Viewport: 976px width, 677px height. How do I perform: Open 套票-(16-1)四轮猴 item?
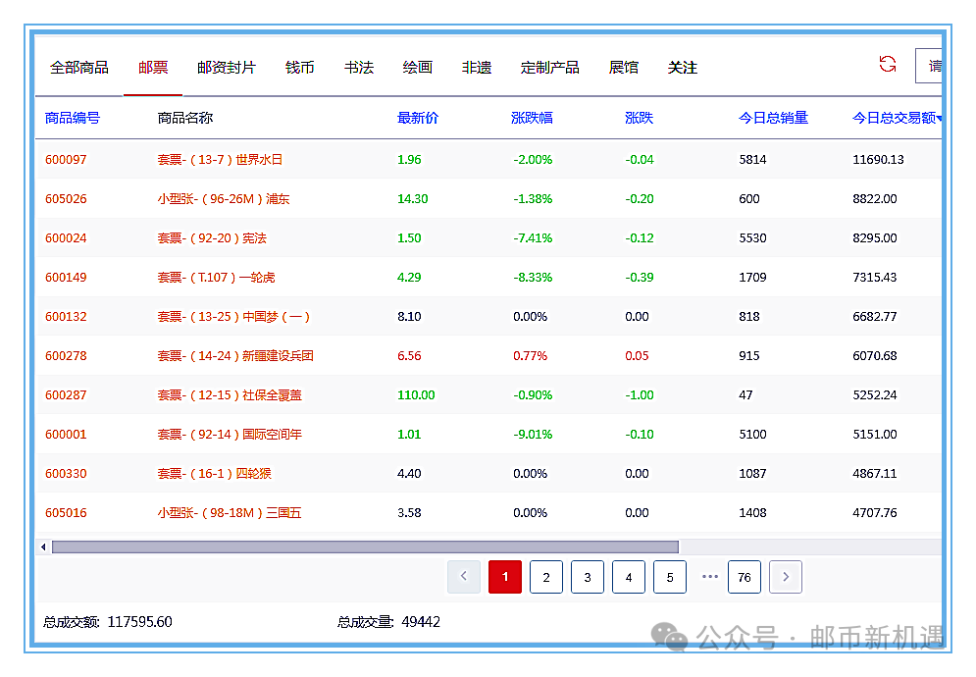(x=214, y=473)
